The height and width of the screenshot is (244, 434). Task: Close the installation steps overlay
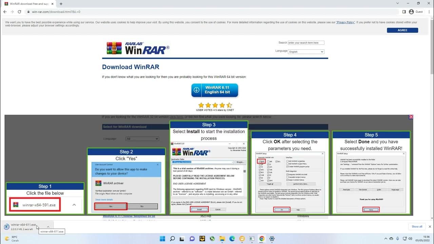411,117
